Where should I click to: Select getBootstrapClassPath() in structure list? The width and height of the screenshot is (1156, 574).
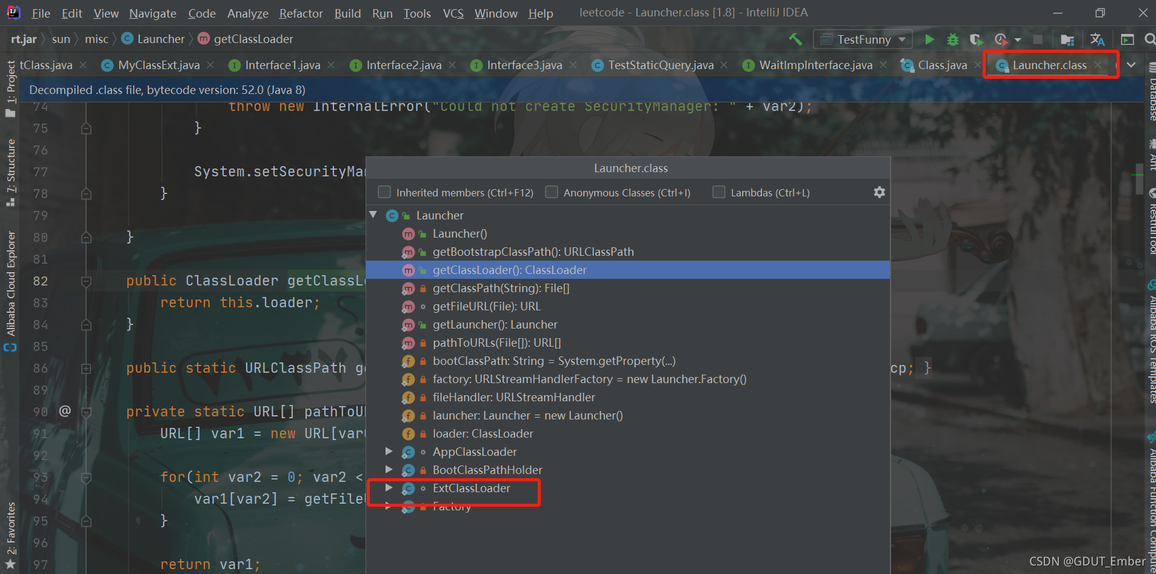628,252
